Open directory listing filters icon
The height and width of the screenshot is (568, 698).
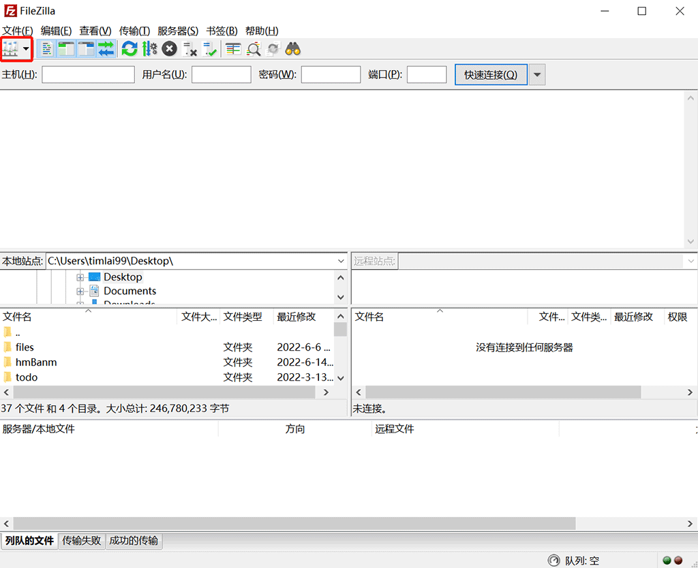point(234,49)
